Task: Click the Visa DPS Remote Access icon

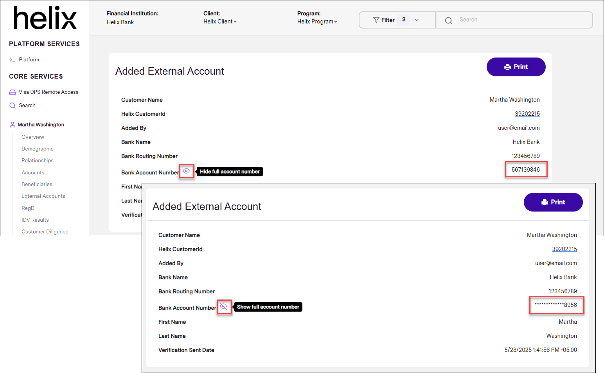Action: click(13, 92)
